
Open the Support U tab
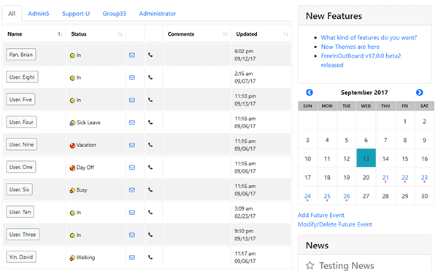coord(76,13)
